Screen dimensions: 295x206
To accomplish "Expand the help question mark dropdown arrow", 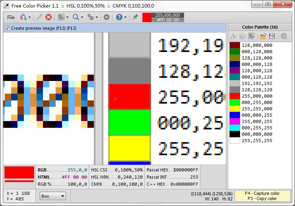I will tap(125, 17).
